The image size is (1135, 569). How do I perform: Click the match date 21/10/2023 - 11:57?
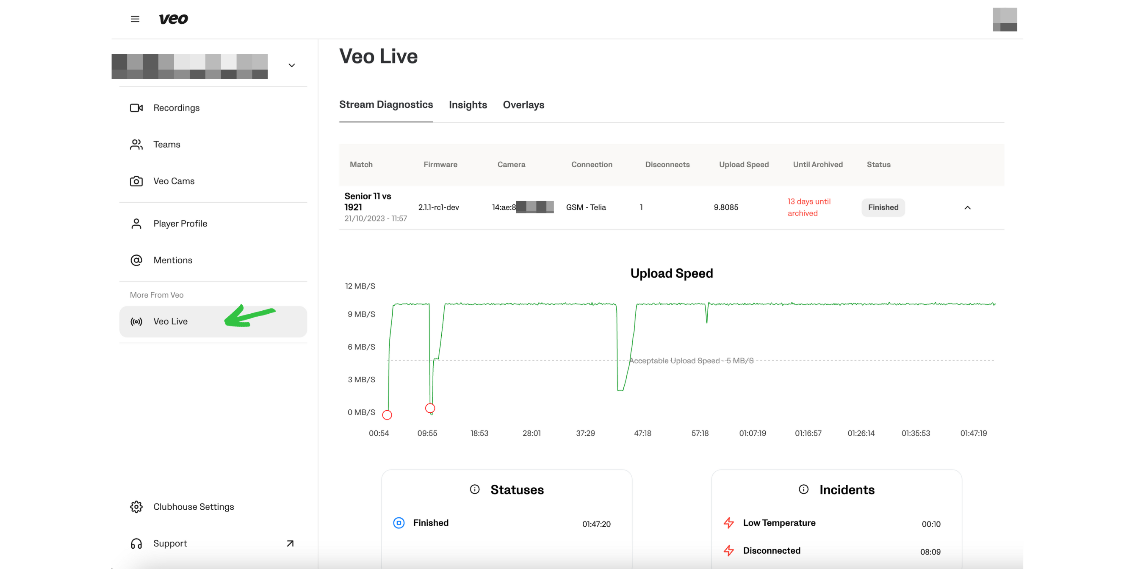click(x=376, y=218)
